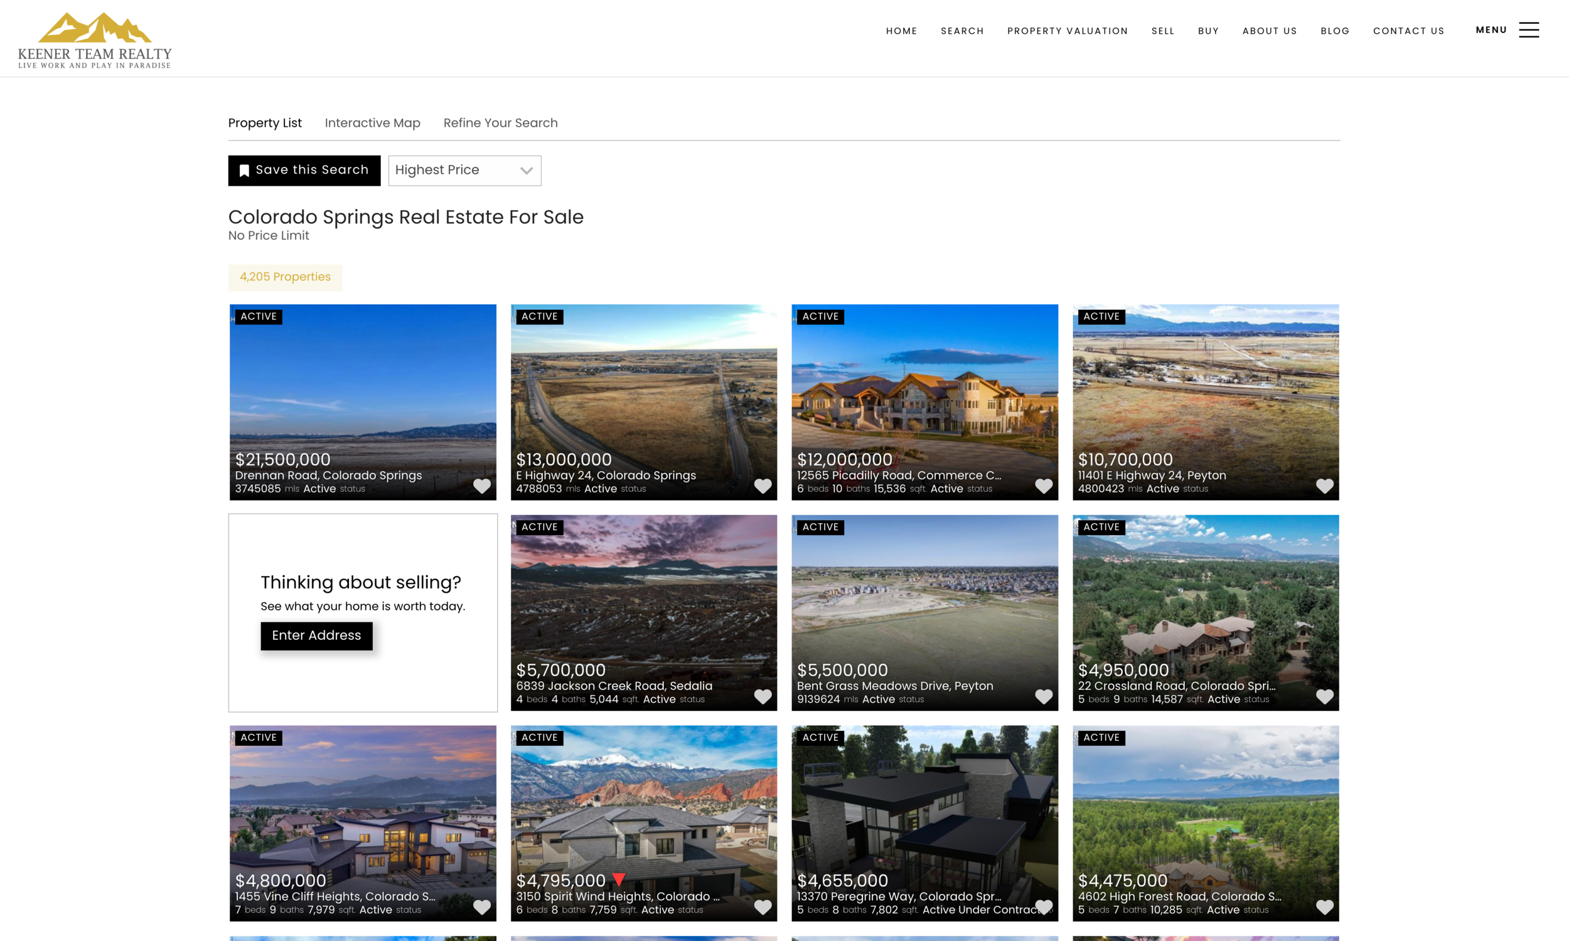Click heart icon on 6839 Jackson Creek Road
This screenshot has width=1569, height=941.
(763, 696)
